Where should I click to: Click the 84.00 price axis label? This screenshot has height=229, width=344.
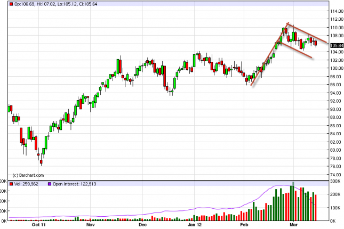pyautogui.click(x=337, y=134)
